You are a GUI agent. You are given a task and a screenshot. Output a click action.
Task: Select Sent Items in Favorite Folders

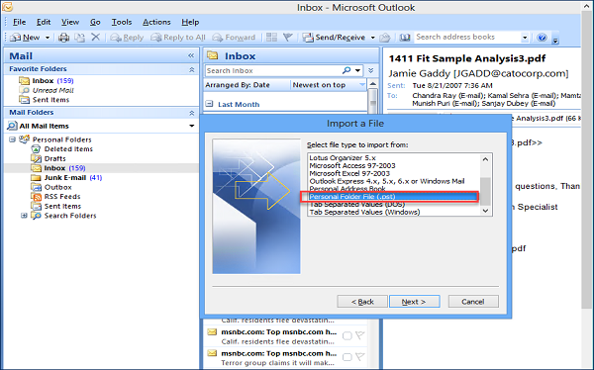click(x=45, y=100)
